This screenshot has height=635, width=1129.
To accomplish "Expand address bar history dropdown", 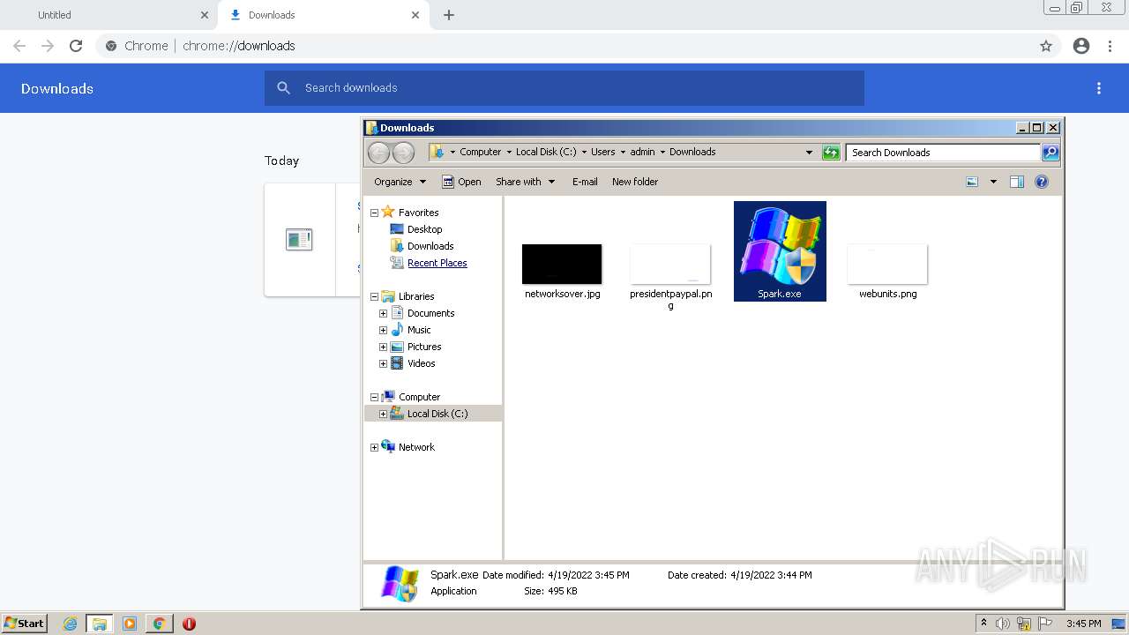I will pyautogui.click(x=809, y=153).
